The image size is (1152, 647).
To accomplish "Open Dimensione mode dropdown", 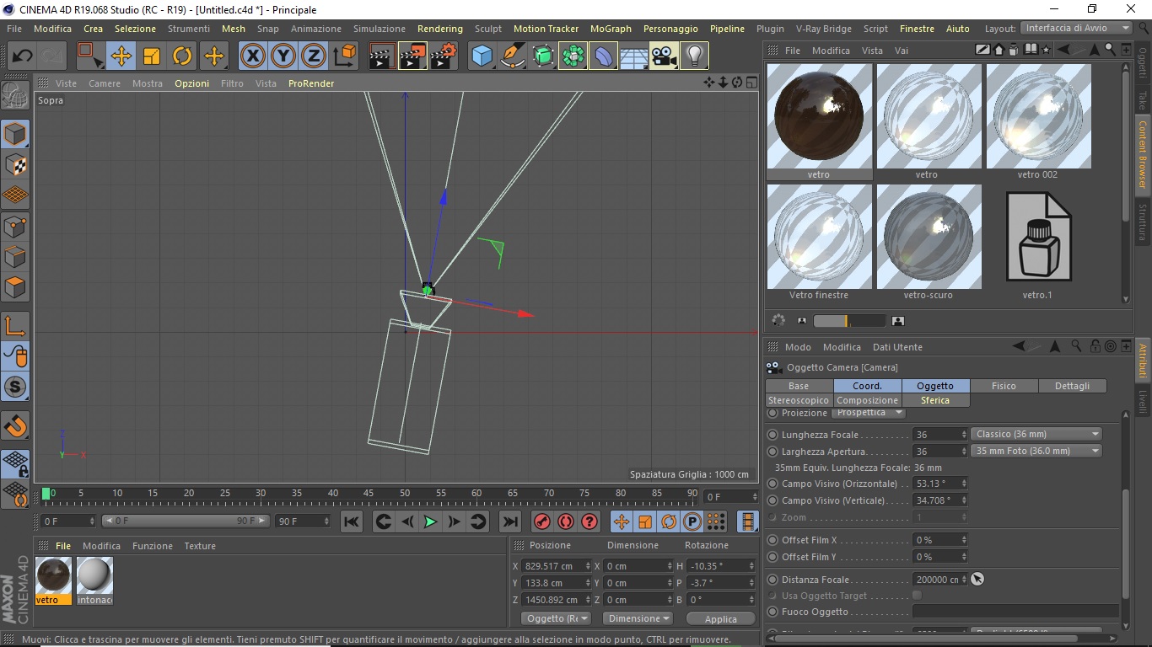I will pyautogui.click(x=638, y=618).
